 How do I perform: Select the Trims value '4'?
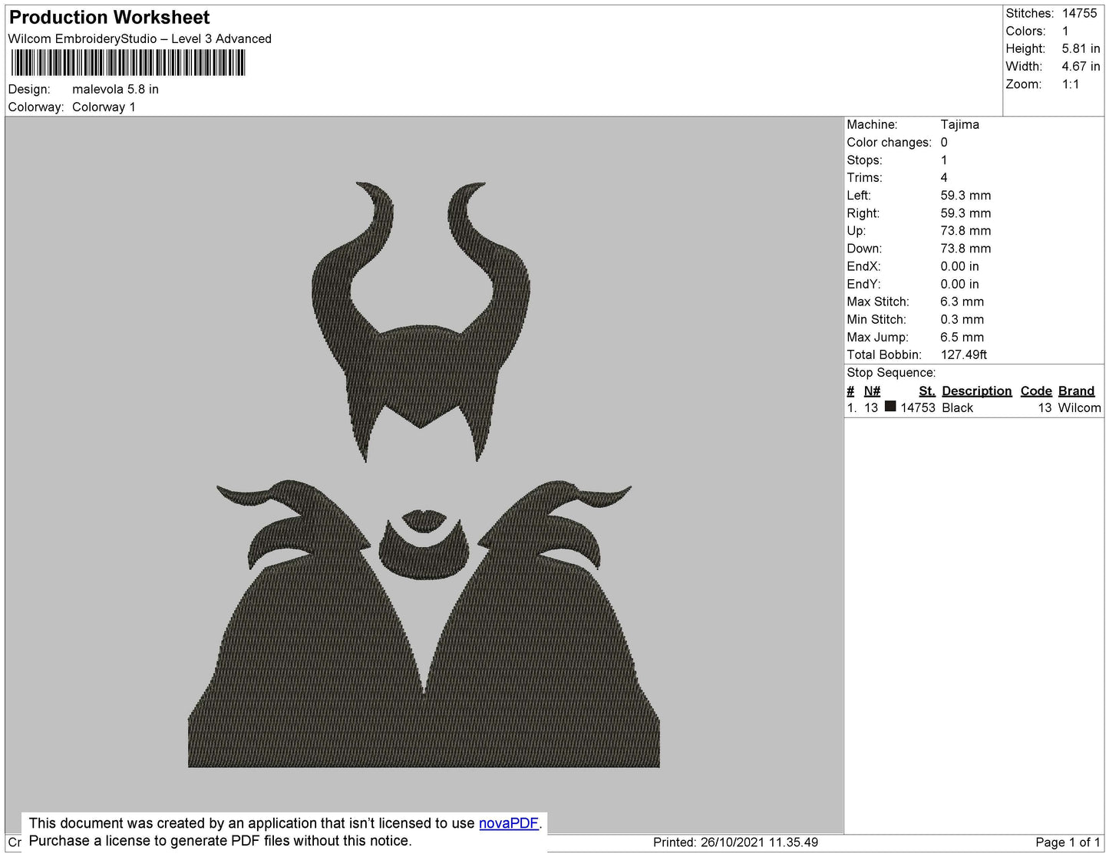(x=944, y=177)
